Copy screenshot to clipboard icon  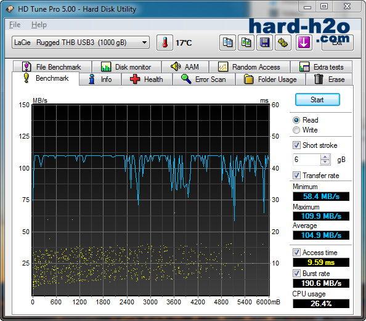(x=246, y=43)
